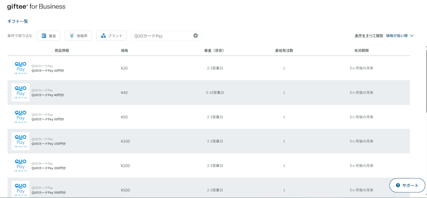Image resolution: width=427 pixels, height=198 pixels.
Task: Open QUO Pay thumbnail for 50円分 item
Action: coord(20,117)
